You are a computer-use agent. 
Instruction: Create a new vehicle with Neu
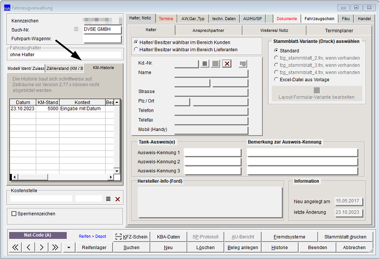[x=168, y=247]
